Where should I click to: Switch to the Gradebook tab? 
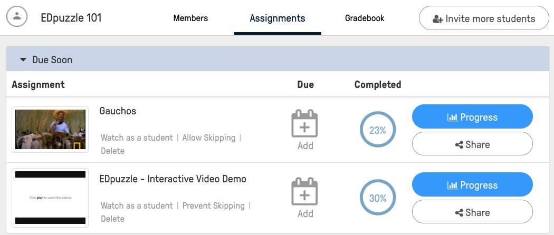[365, 18]
